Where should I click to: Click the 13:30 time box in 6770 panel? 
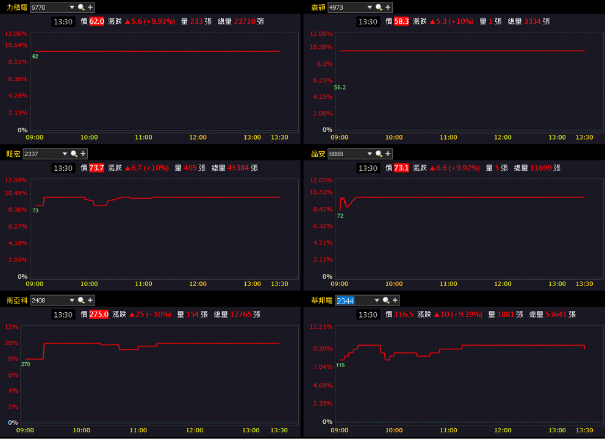click(63, 21)
